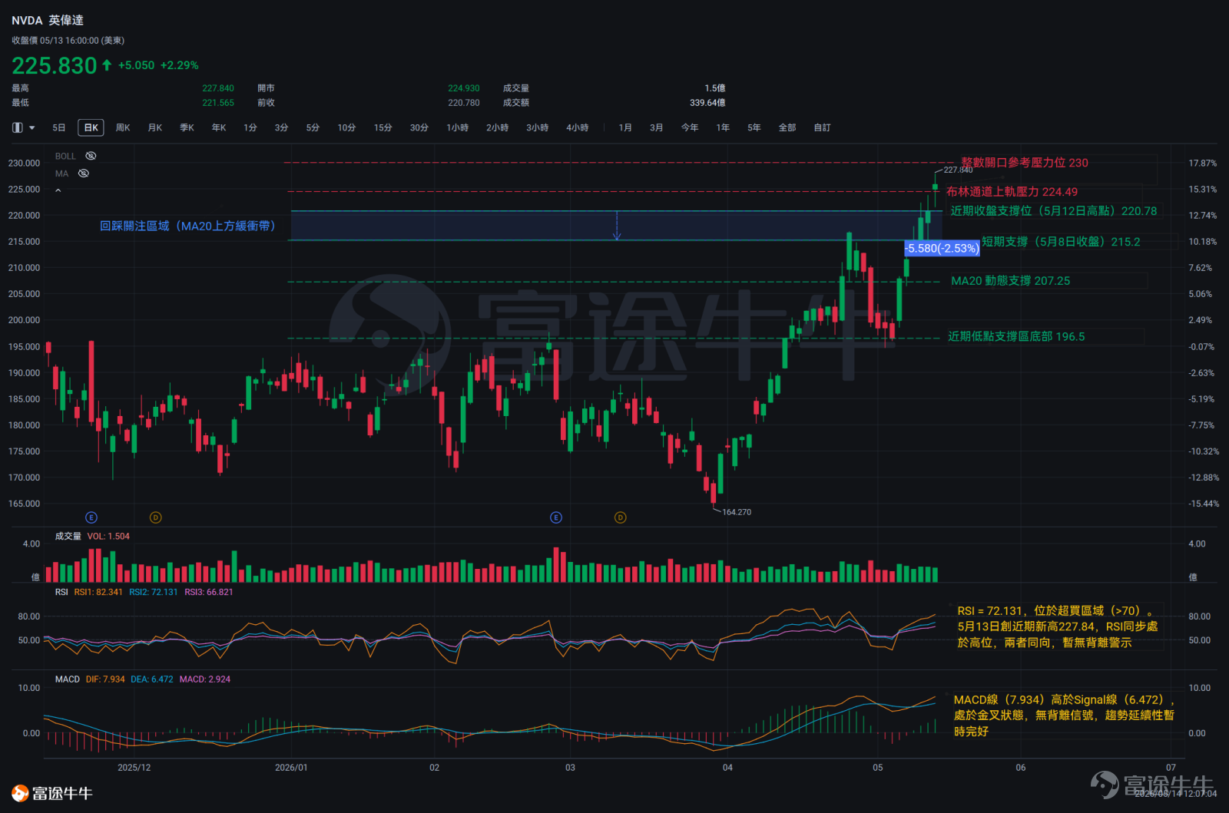Click the 227.840 high price label
This screenshot has height=813, width=1229.
click(x=958, y=170)
